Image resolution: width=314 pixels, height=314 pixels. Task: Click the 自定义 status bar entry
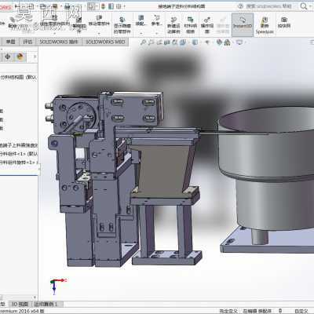(x=301, y=311)
